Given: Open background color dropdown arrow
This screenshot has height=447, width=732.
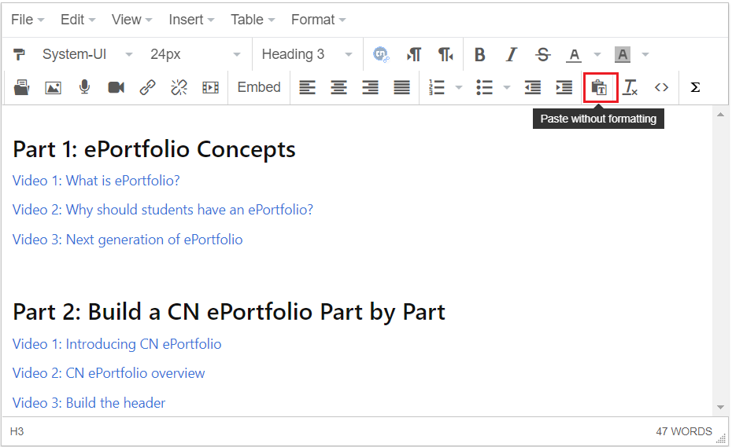Looking at the screenshot, I should [645, 54].
